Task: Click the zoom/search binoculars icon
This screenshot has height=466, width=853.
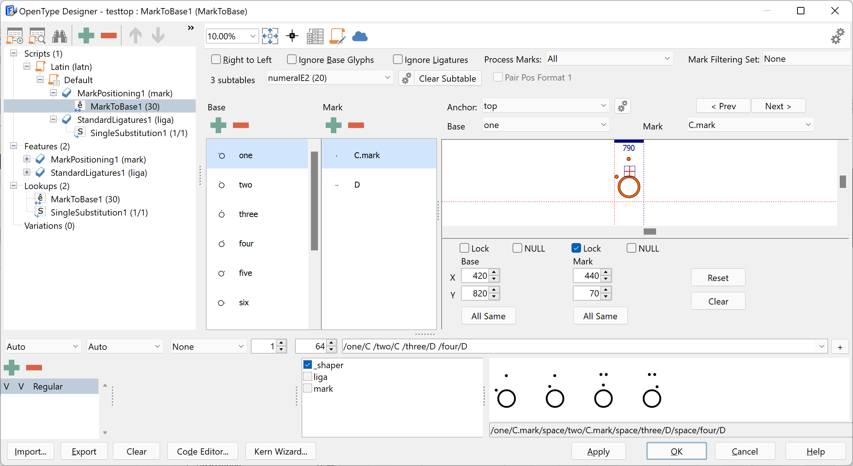Action: point(61,36)
